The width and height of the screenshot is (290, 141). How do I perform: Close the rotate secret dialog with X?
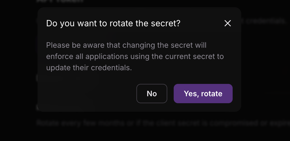pyautogui.click(x=228, y=23)
